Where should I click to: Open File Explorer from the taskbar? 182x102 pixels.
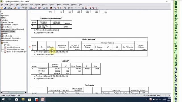[x=23, y=99]
